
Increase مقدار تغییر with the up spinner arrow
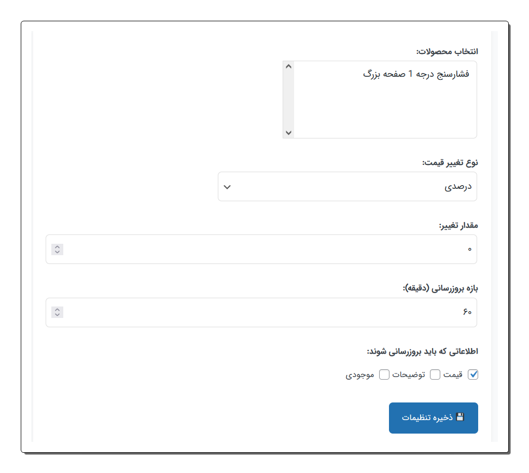[x=57, y=247]
